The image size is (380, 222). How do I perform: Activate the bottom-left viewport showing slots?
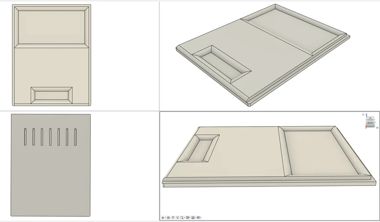pyautogui.click(x=79, y=166)
